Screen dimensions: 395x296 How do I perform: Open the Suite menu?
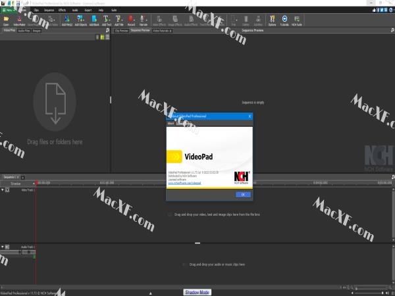pyautogui.click(x=114, y=10)
